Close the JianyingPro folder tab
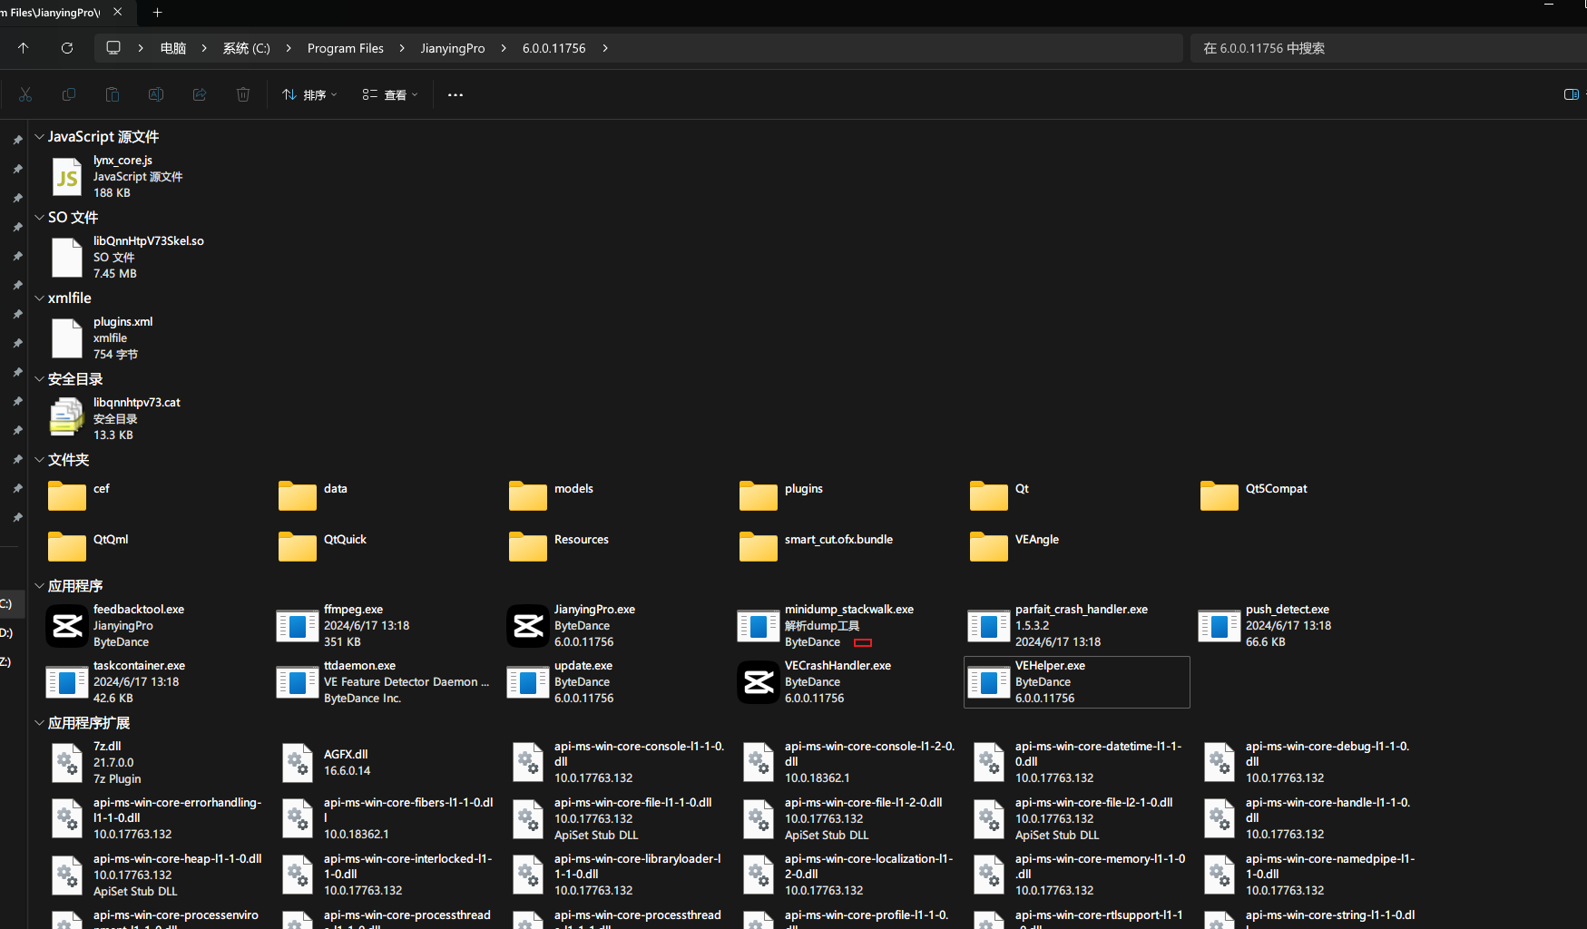This screenshot has width=1587, height=929. [x=117, y=12]
